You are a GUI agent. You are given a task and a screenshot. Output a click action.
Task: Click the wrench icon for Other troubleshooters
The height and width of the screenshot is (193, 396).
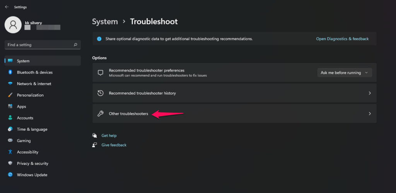[x=100, y=114]
